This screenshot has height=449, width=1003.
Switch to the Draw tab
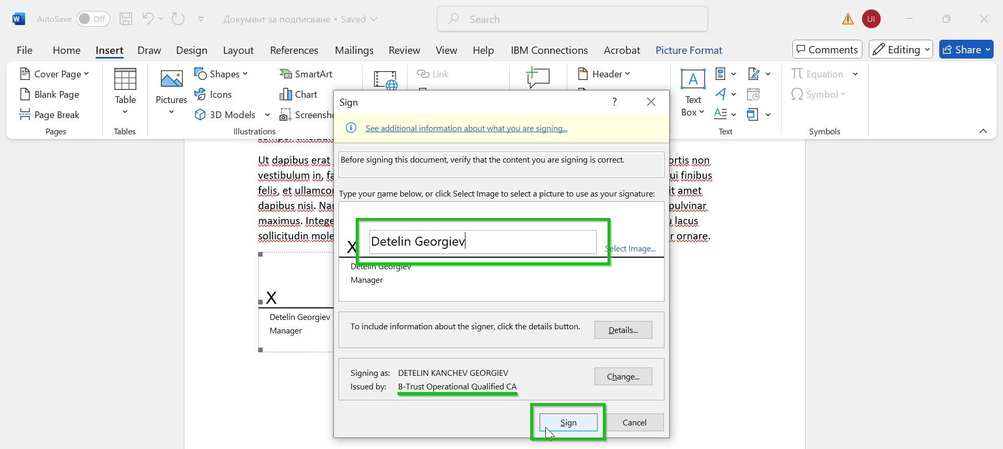149,50
